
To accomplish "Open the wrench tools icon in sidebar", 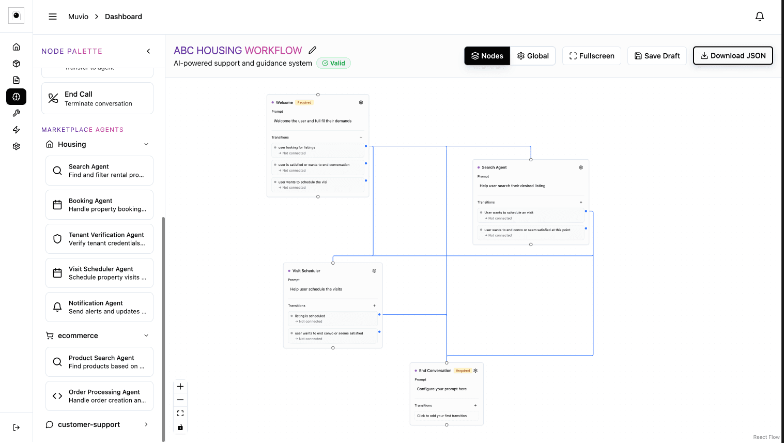I will (x=16, y=113).
